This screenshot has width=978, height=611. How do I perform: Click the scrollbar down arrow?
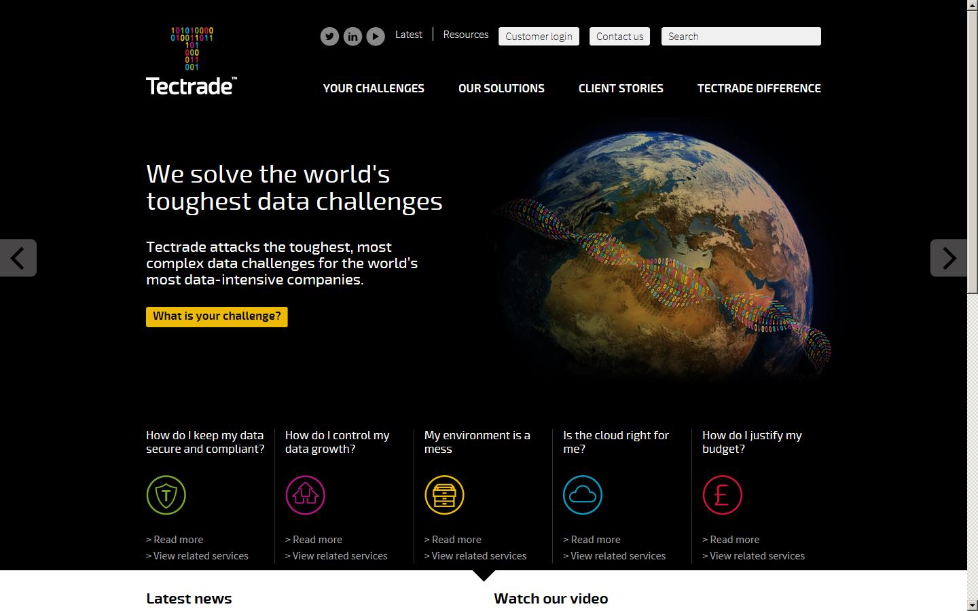pos(973,605)
